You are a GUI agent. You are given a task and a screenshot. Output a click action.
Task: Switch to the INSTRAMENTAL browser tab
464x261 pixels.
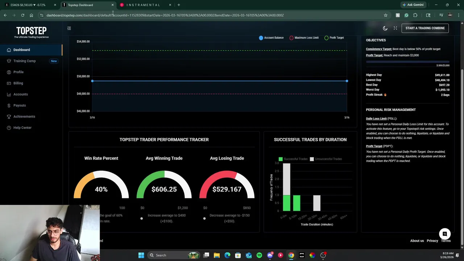coord(146,5)
